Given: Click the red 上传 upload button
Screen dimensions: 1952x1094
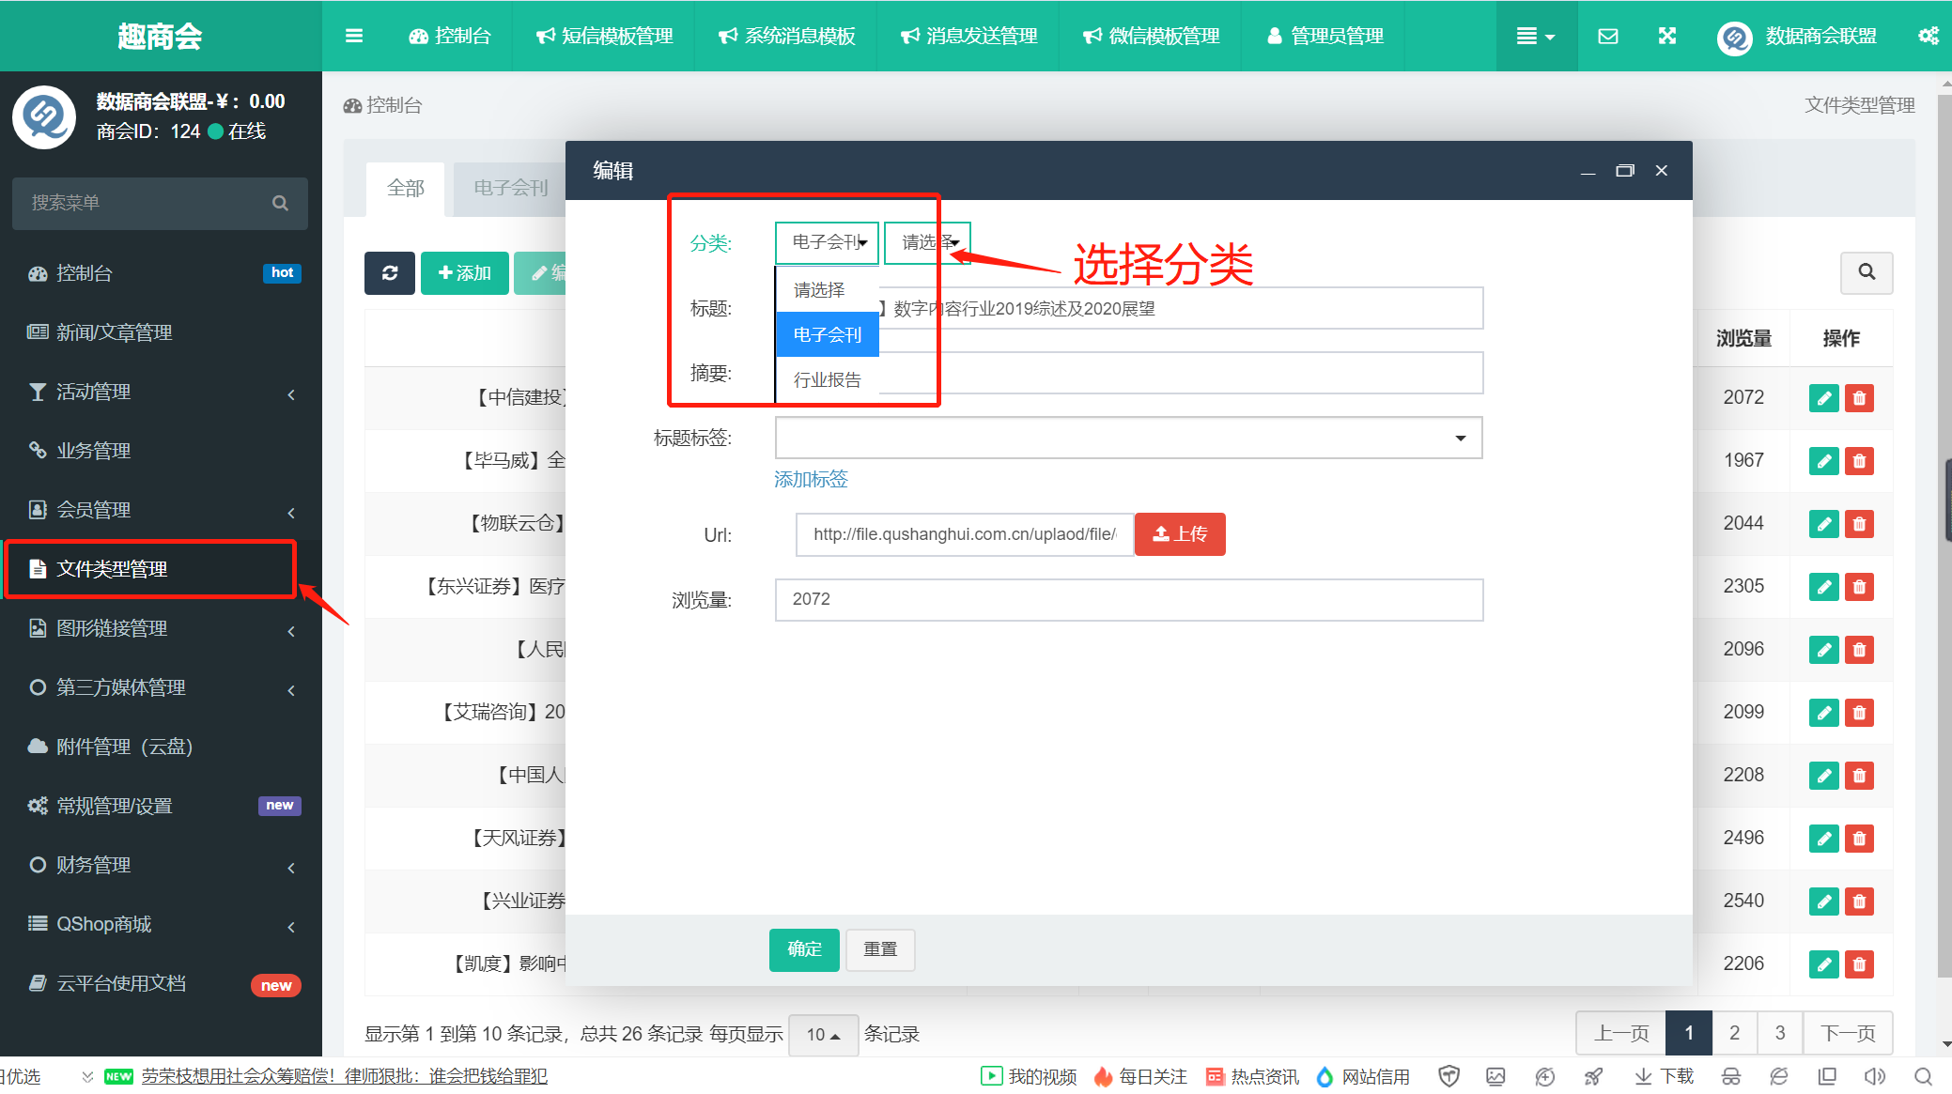Looking at the screenshot, I should (x=1180, y=534).
